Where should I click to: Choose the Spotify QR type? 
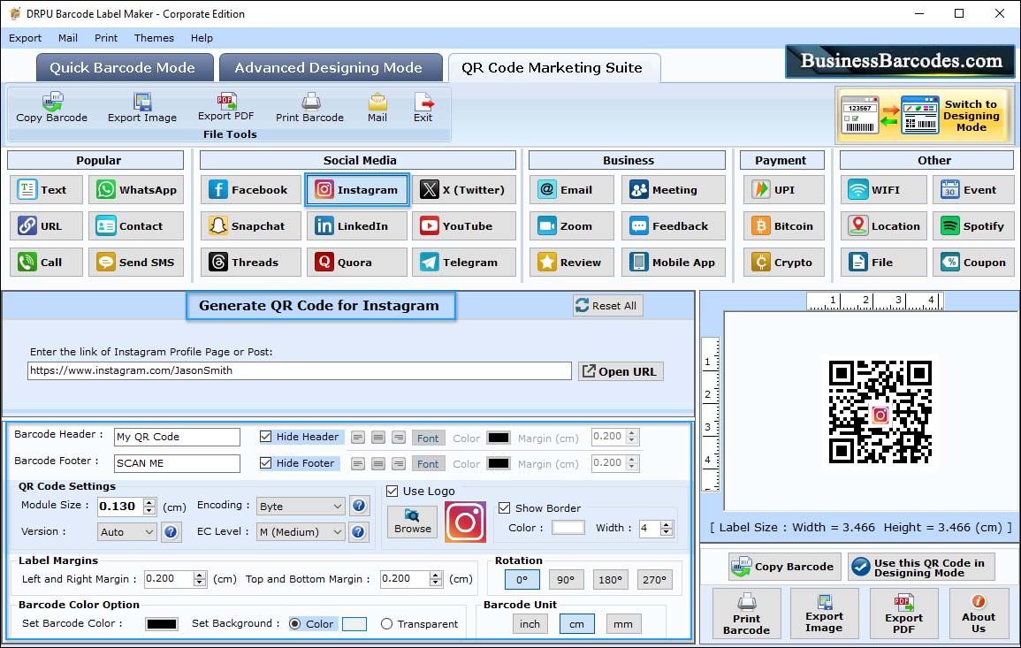tap(973, 226)
